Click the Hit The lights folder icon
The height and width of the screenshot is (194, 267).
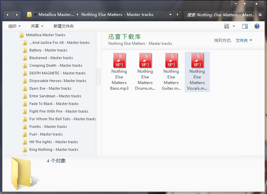tap(25, 142)
